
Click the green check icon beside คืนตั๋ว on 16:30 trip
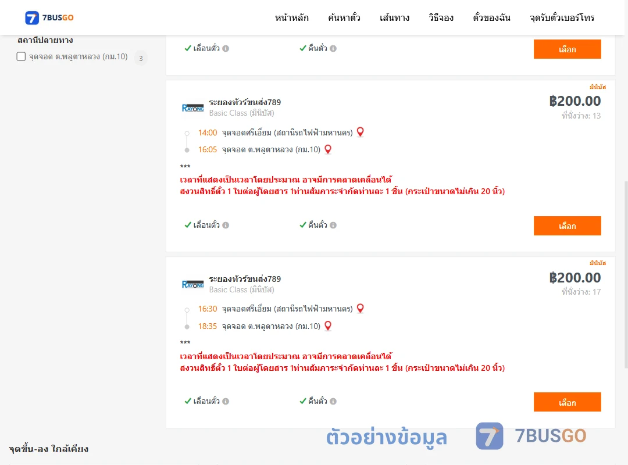pyautogui.click(x=303, y=401)
